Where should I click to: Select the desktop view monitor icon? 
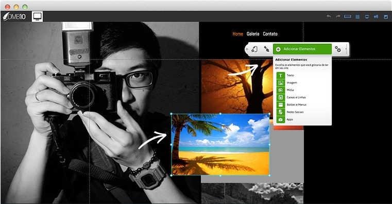pyautogui.click(x=37, y=16)
